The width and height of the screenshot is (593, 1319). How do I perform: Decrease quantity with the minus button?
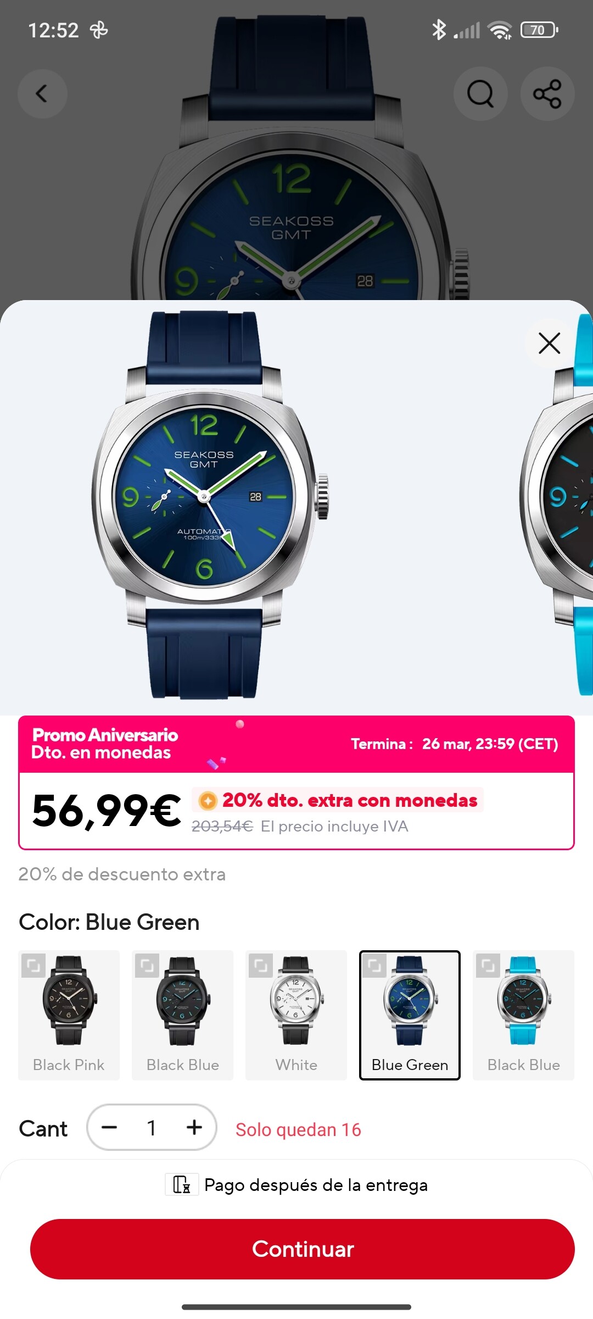coord(109,1127)
